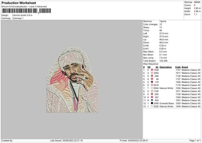Click the red color swatch in stop 1

(x=152, y=70)
